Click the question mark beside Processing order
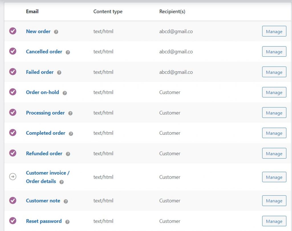 coord(70,113)
